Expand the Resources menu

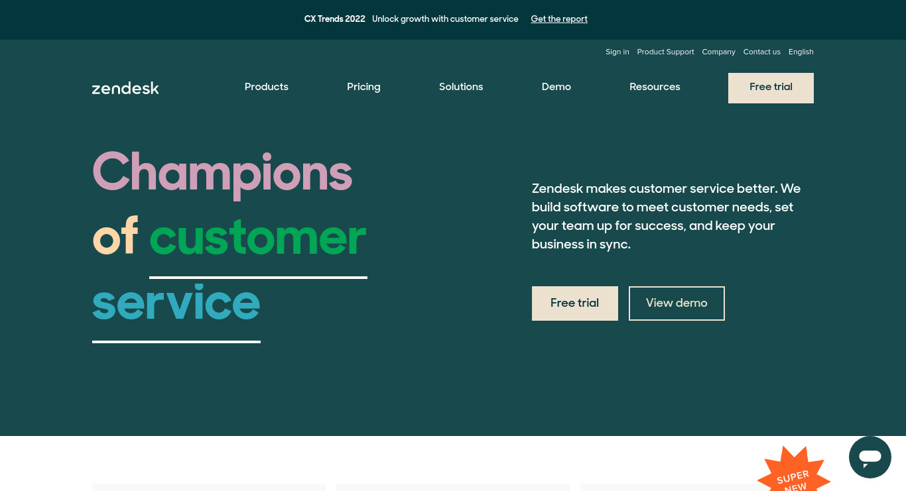[x=655, y=87]
